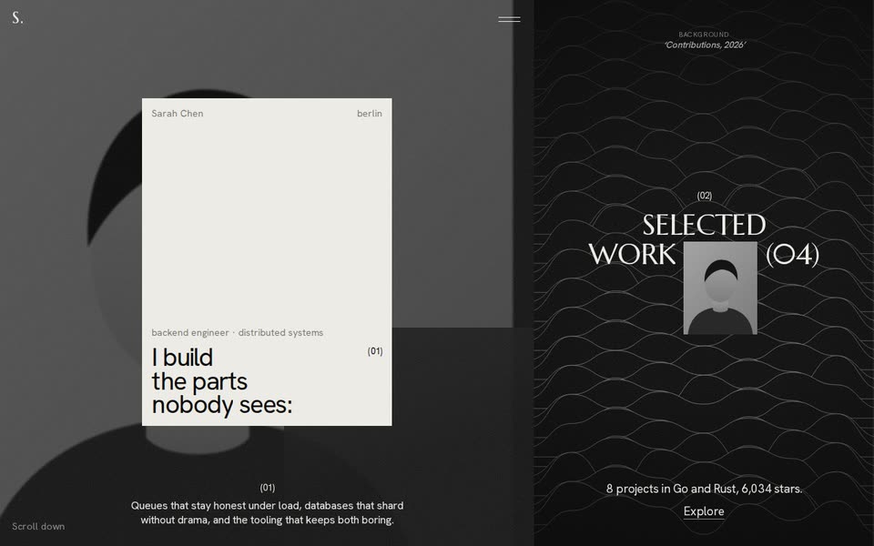The image size is (874, 546).
Task: Click "8 projects in Go and Rust, 6,034 stars."
Action: coord(704,489)
